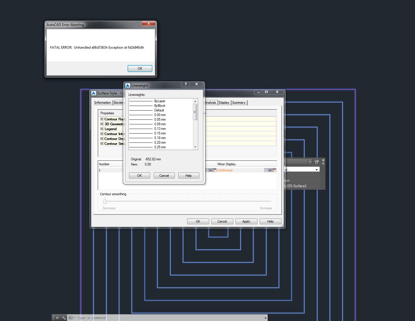The image size is (415, 321).
Task: Select Default lineweight in the list
Action: [161, 110]
